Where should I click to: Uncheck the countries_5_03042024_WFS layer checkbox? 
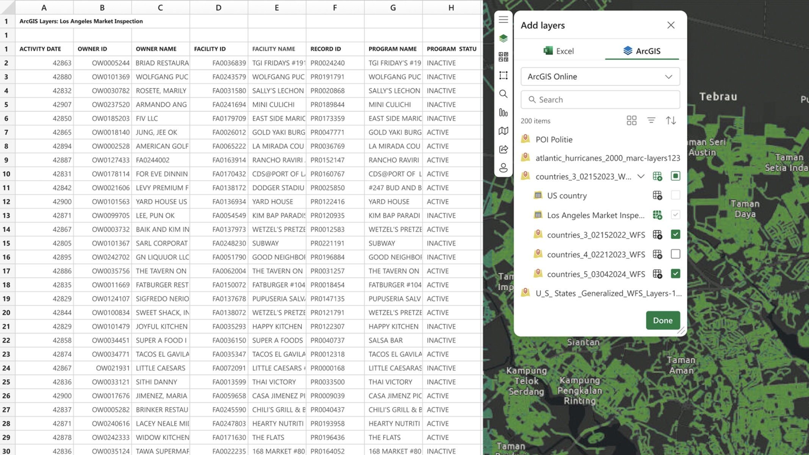675,274
